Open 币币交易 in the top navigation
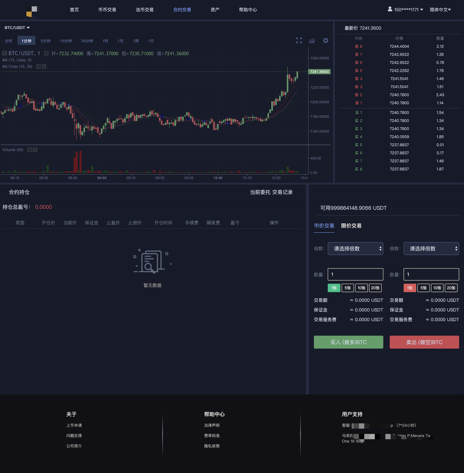Screen dimensions: 464x473 coord(107,10)
